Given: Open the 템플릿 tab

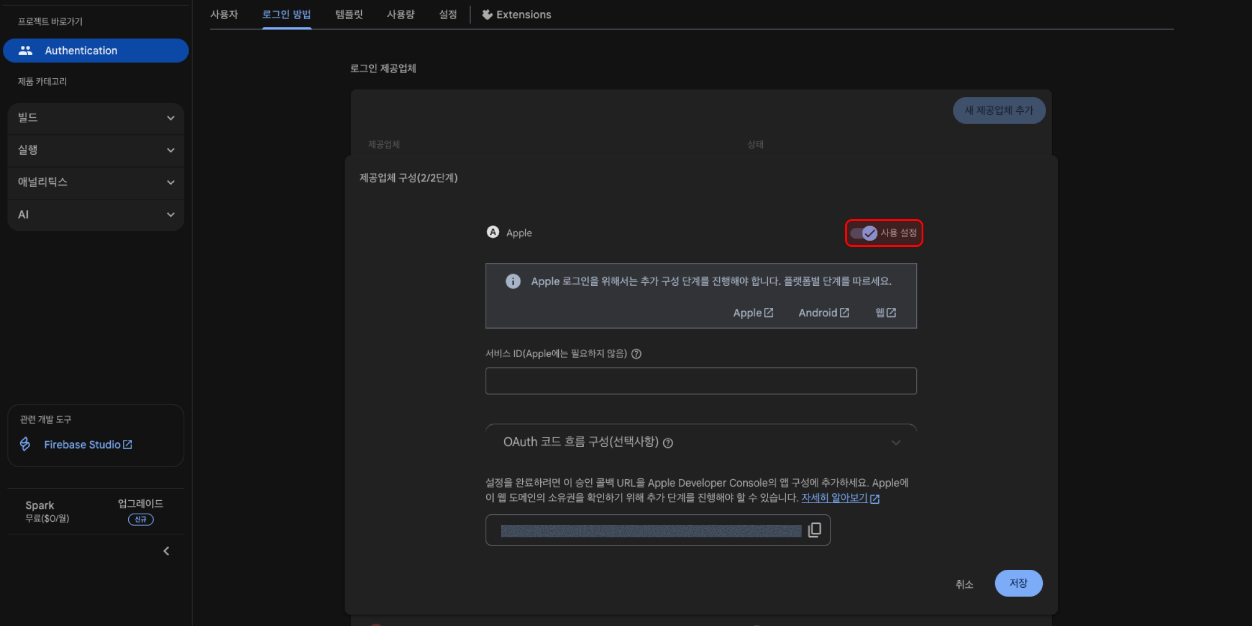Looking at the screenshot, I should pyautogui.click(x=349, y=14).
